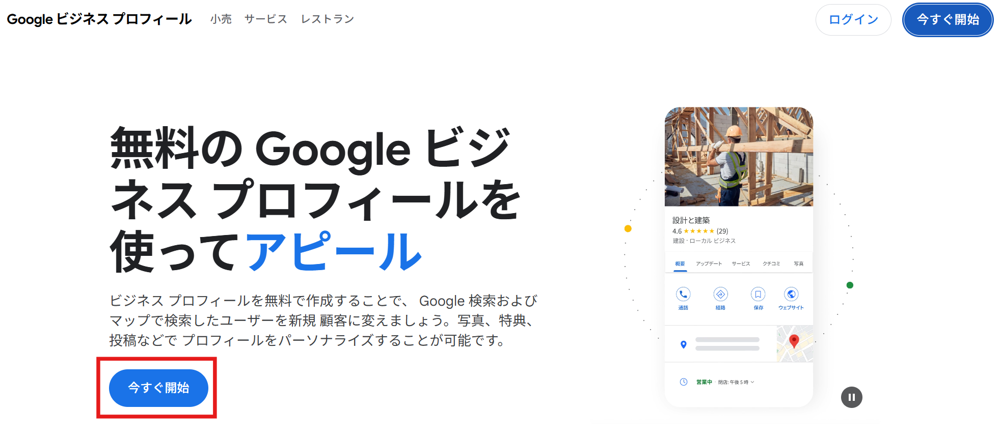Viewport: 1000px width, 440px height.
Task: Switch to the アップデート tab
Action: [x=709, y=263]
